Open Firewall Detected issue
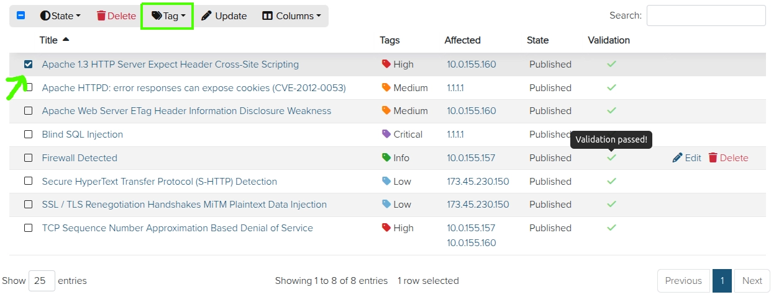The height and width of the screenshot is (305, 784). click(80, 158)
